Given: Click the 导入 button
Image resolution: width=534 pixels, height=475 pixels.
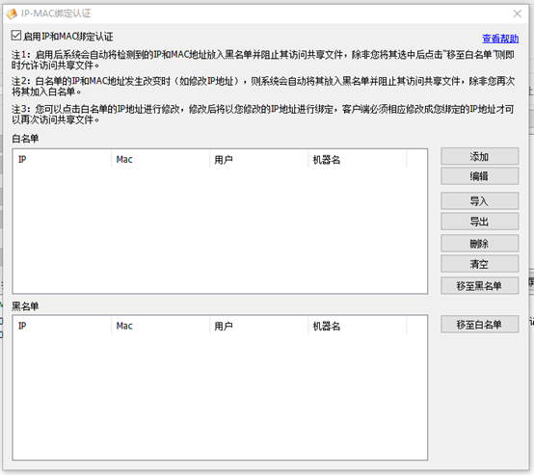Looking at the screenshot, I should point(479,201).
